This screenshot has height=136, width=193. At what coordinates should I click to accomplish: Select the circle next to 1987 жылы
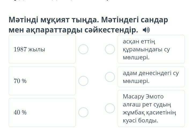83,49
